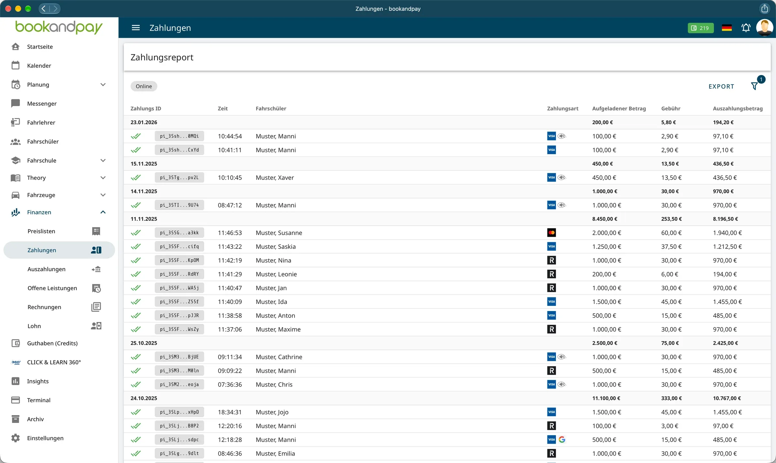Viewport: 776px width, 463px height.
Task: Click the Zahlungs ID column header
Action: pos(145,109)
